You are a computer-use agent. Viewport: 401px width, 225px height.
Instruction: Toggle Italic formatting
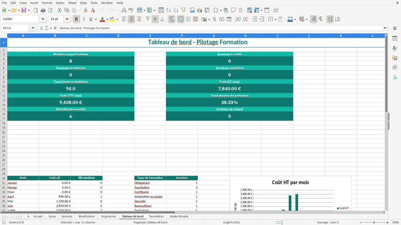pos(84,19)
